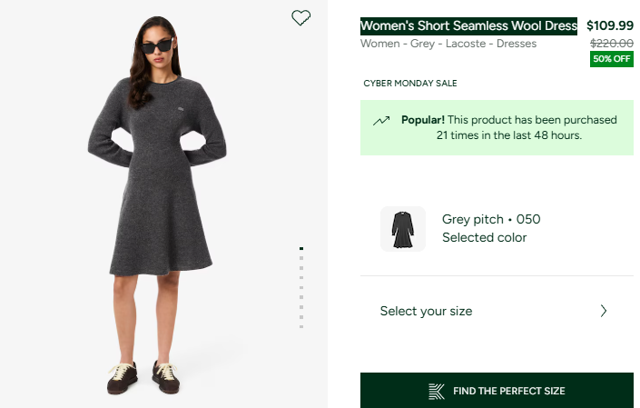Add dress to wishlist with heart icon
The image size is (640, 408).
point(301,17)
